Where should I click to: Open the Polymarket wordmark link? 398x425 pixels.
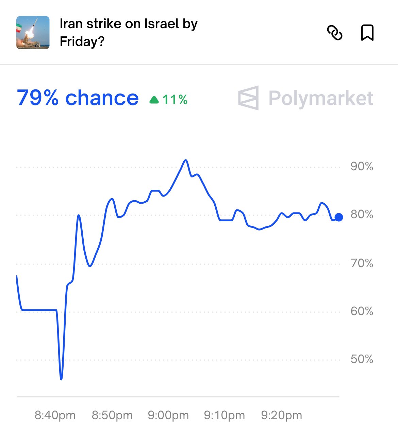[321, 98]
